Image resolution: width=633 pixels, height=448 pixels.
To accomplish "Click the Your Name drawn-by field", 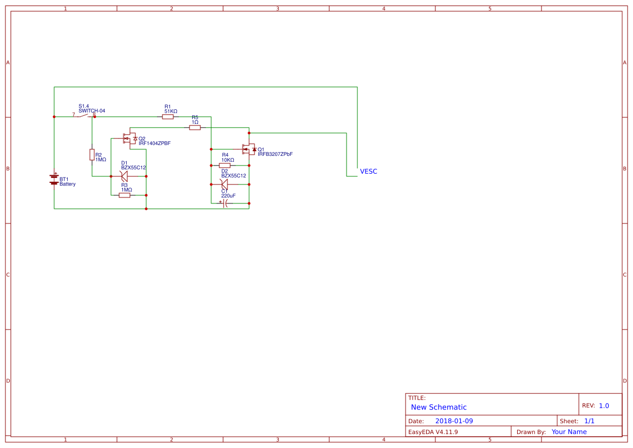I will pos(569,431).
